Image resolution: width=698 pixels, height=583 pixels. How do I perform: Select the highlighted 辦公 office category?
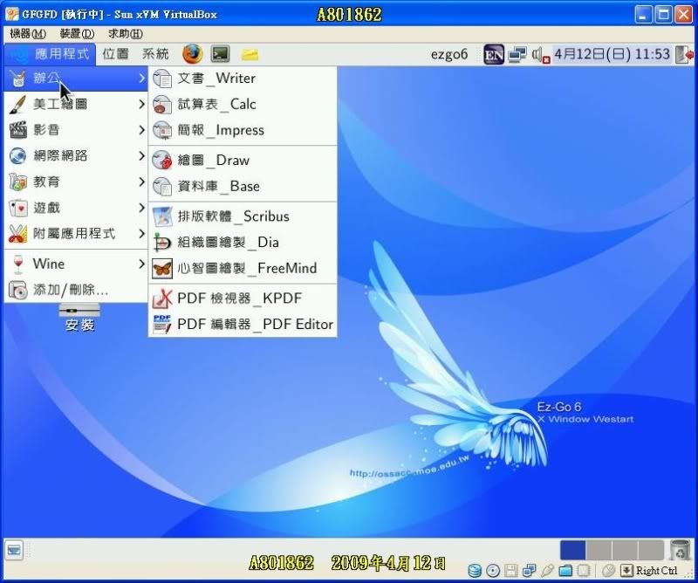pos(76,79)
